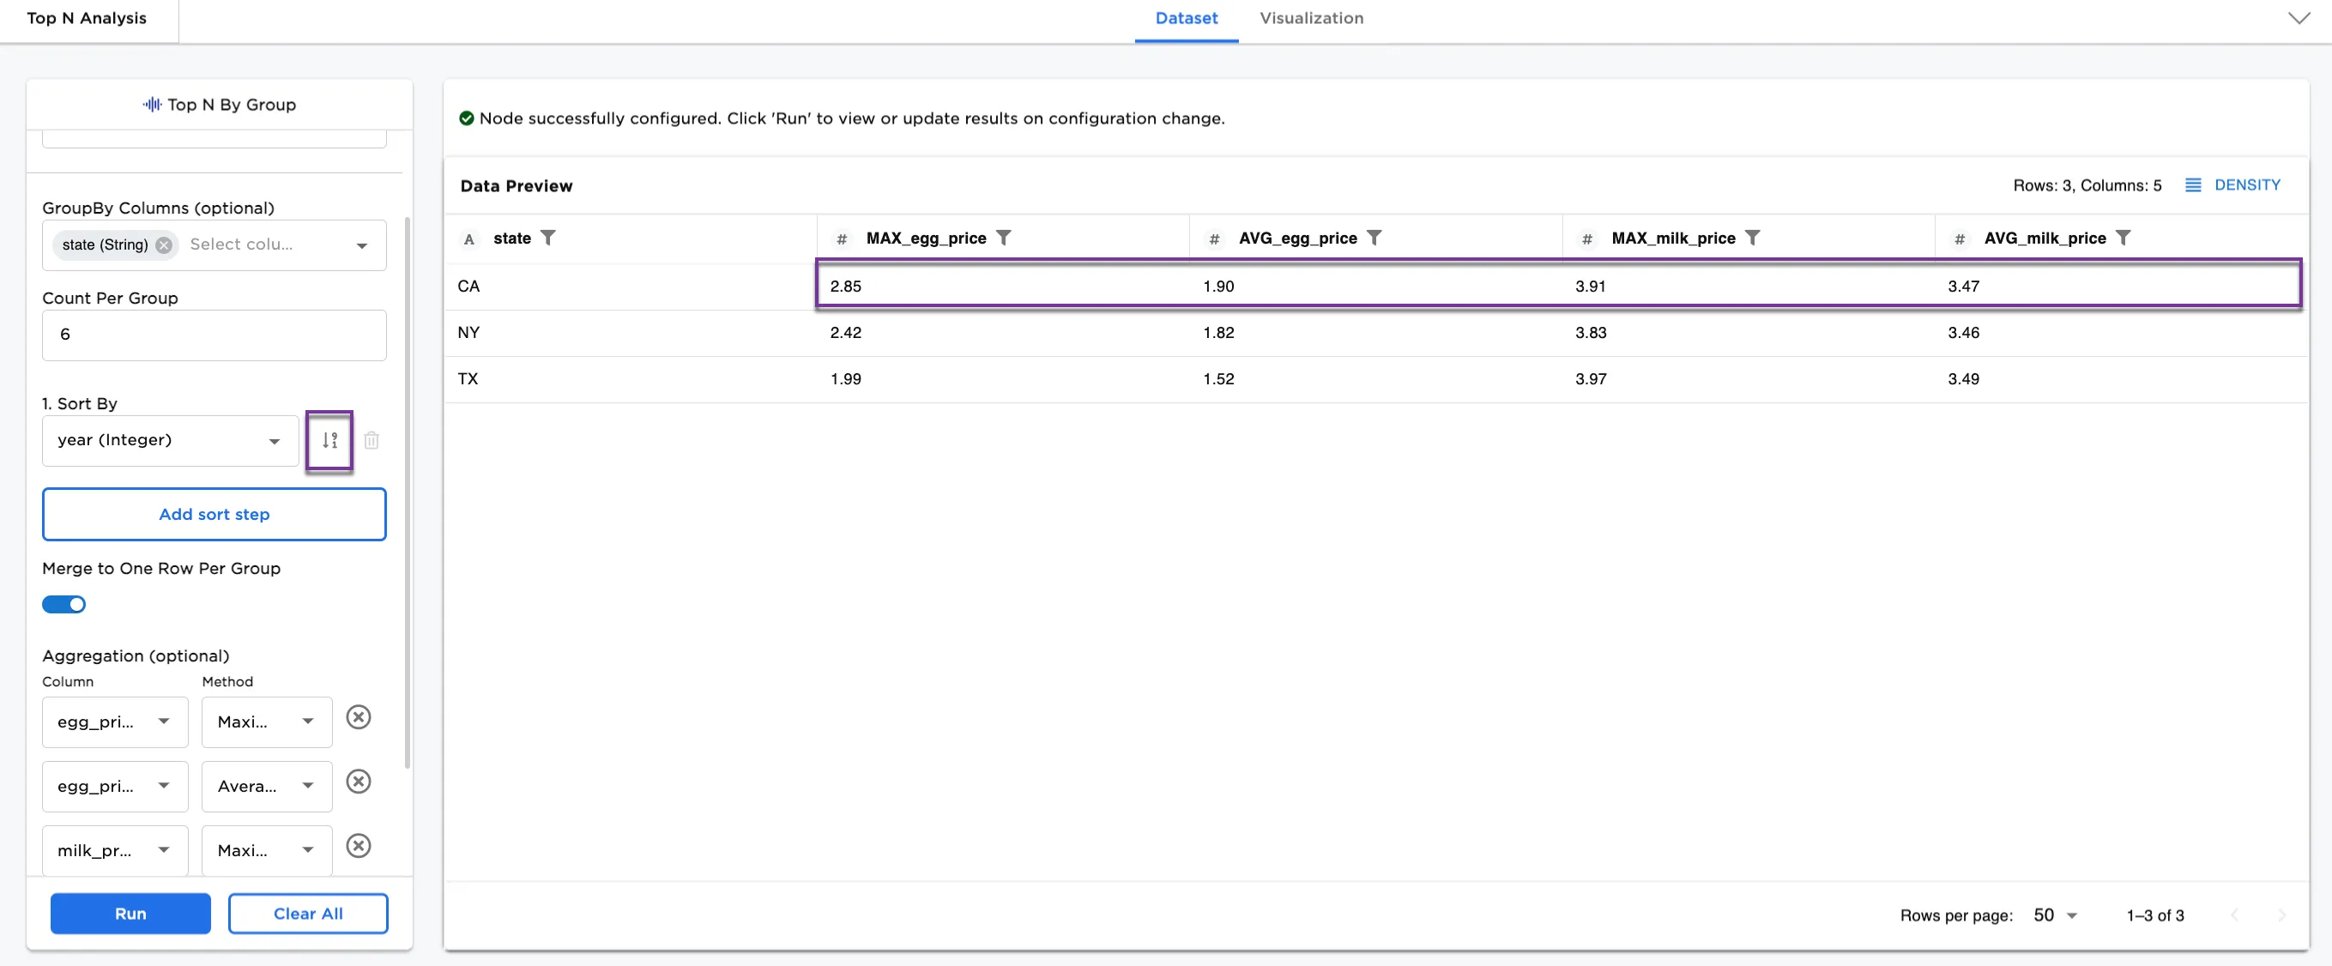Open the milk_price Maximum method dropdown
This screenshot has width=2332, height=966.
tap(266, 850)
